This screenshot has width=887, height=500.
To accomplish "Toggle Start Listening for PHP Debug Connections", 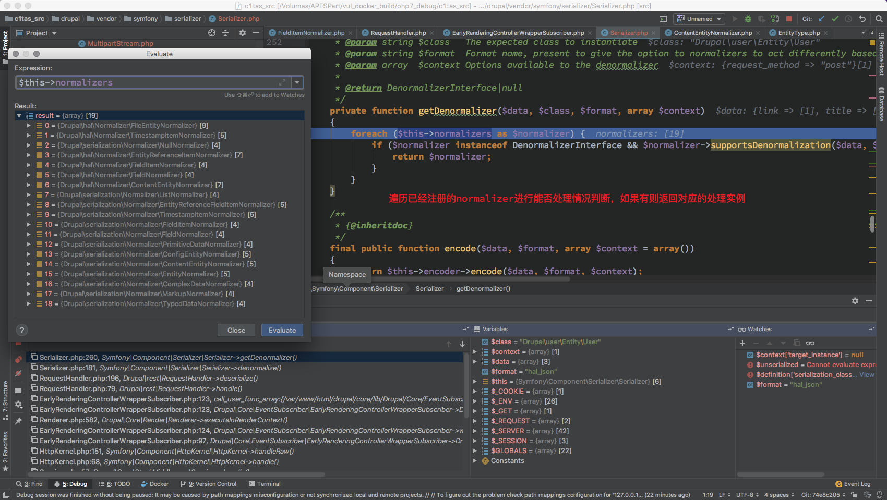I will pyautogui.click(x=775, y=19).
